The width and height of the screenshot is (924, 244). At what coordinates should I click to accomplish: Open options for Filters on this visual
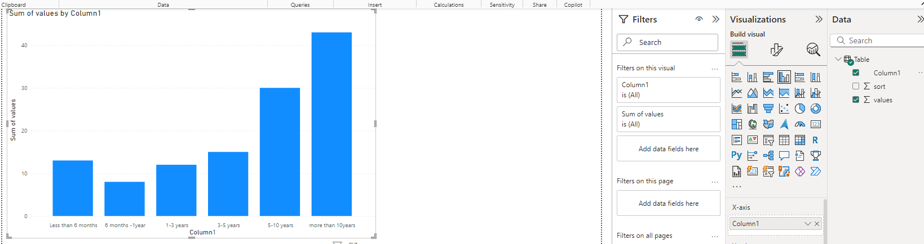pos(715,69)
